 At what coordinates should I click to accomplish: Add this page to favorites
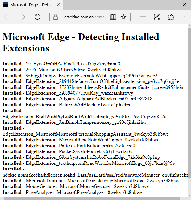(x=123, y=17)
